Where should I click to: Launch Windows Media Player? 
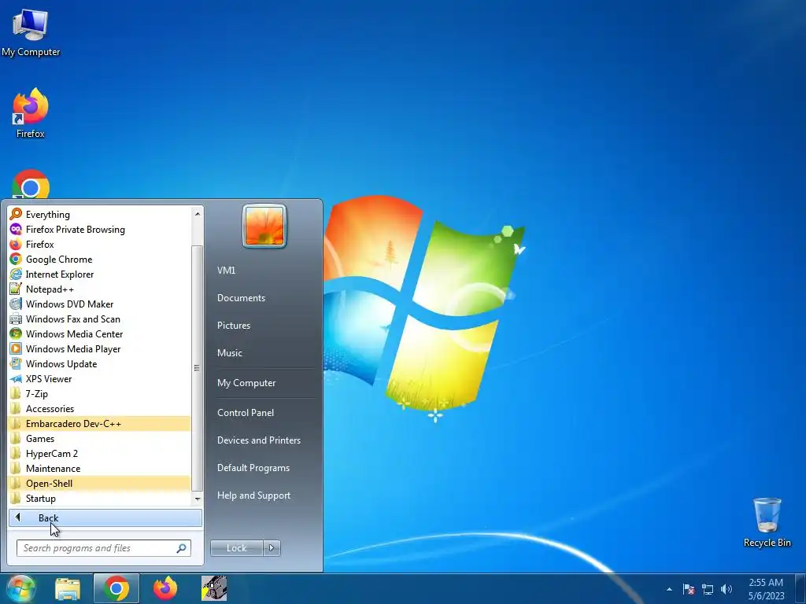tap(99, 348)
